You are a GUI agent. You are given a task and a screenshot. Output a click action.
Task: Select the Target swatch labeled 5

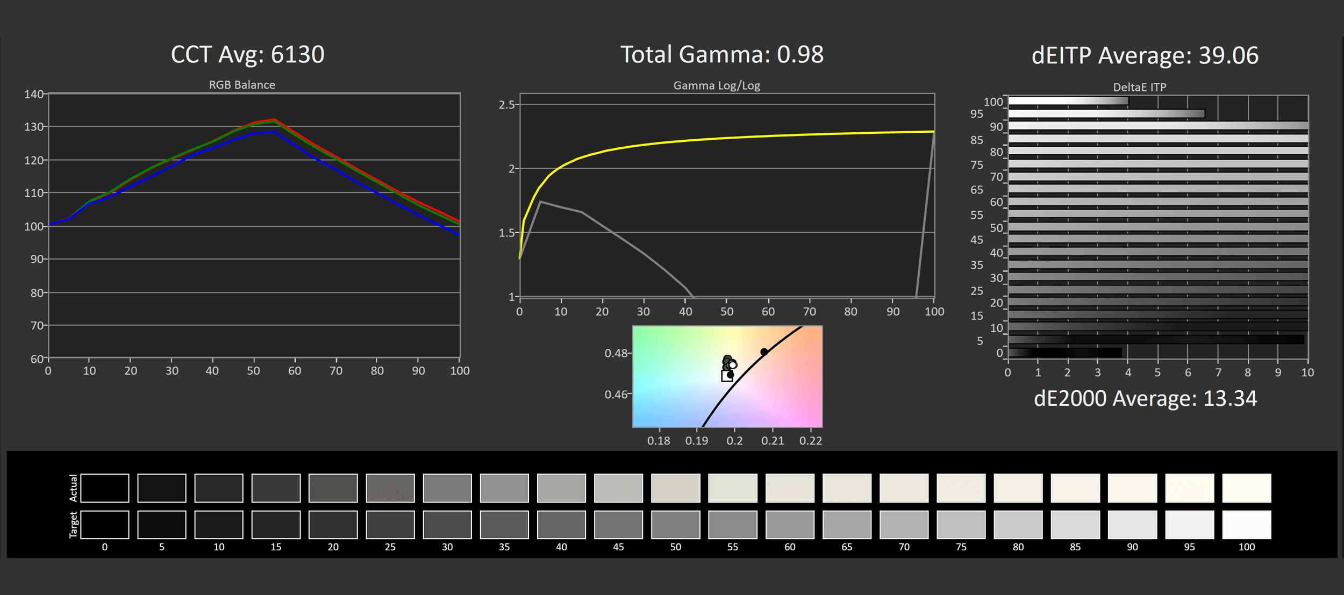tap(162, 525)
